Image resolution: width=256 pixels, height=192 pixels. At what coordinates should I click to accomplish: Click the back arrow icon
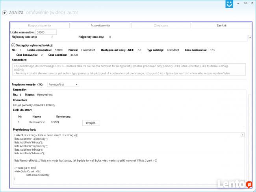[x=5, y=13]
